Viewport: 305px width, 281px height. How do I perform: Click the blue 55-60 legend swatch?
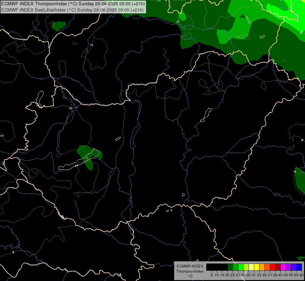[x=299, y=267]
